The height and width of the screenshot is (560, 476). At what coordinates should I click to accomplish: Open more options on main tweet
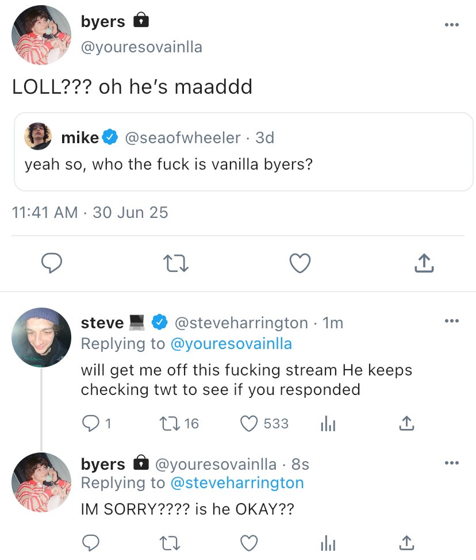tap(452, 25)
